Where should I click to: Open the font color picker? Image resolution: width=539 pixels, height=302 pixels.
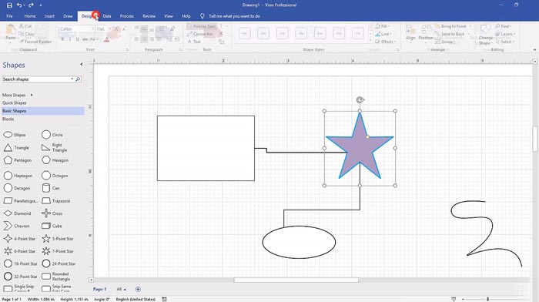[107, 39]
